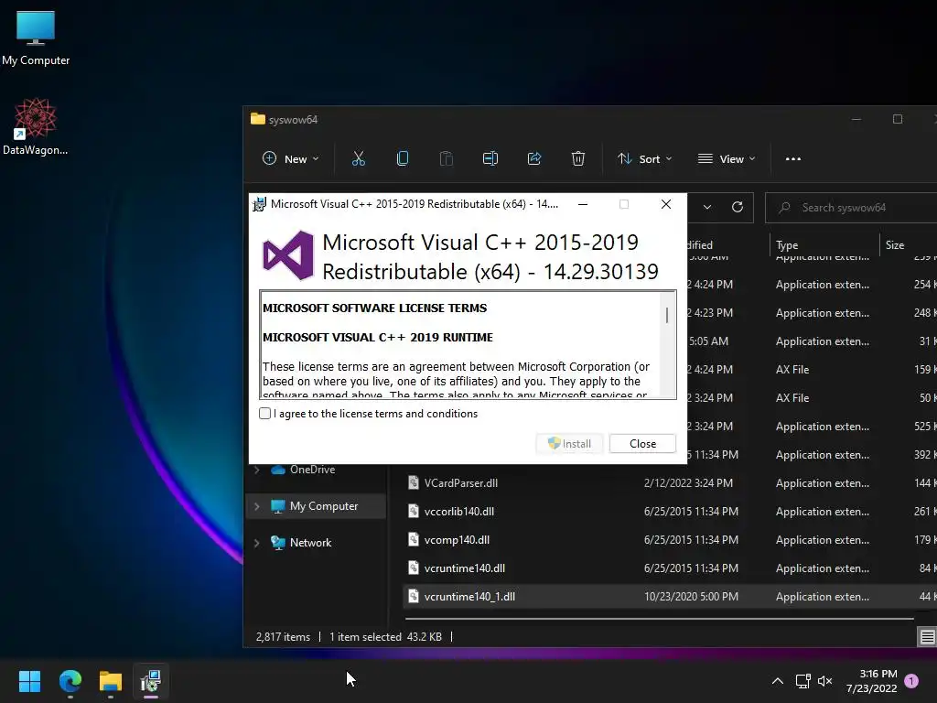The image size is (937, 703).
Task: Expand the OneDrive tree node
Action: pos(257,470)
